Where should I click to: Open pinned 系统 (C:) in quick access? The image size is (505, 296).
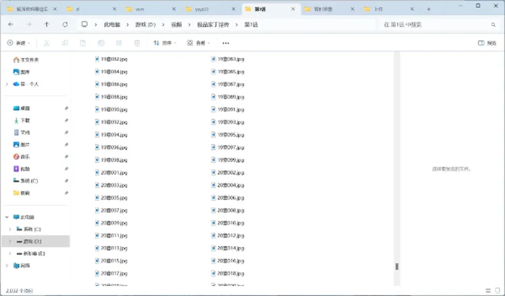(x=25, y=181)
